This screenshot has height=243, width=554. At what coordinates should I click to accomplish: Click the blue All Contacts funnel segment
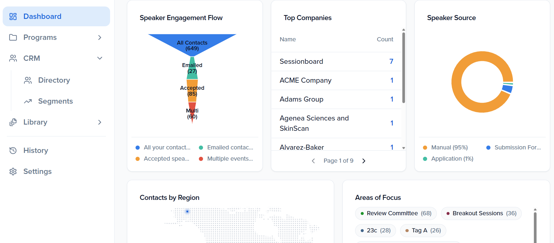[192, 41]
